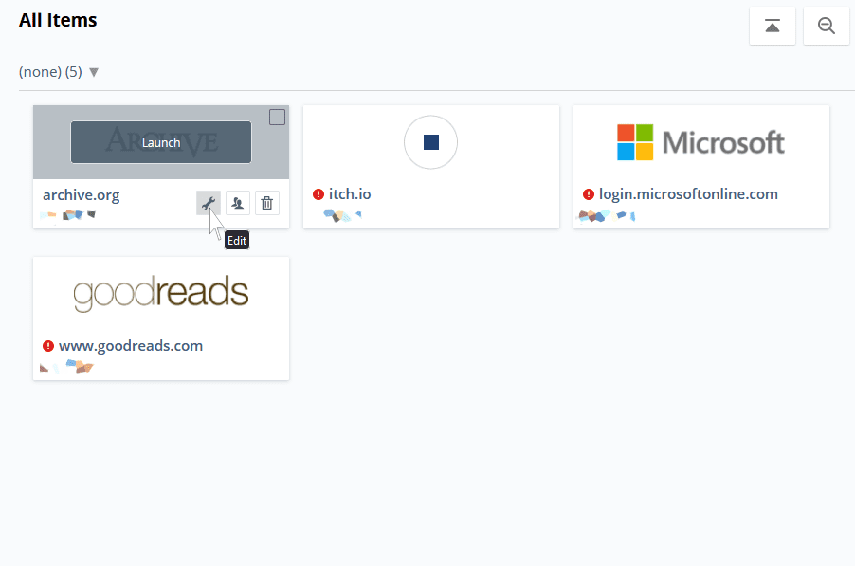Launch the archive.org site
This screenshot has width=855, height=566.
161,142
